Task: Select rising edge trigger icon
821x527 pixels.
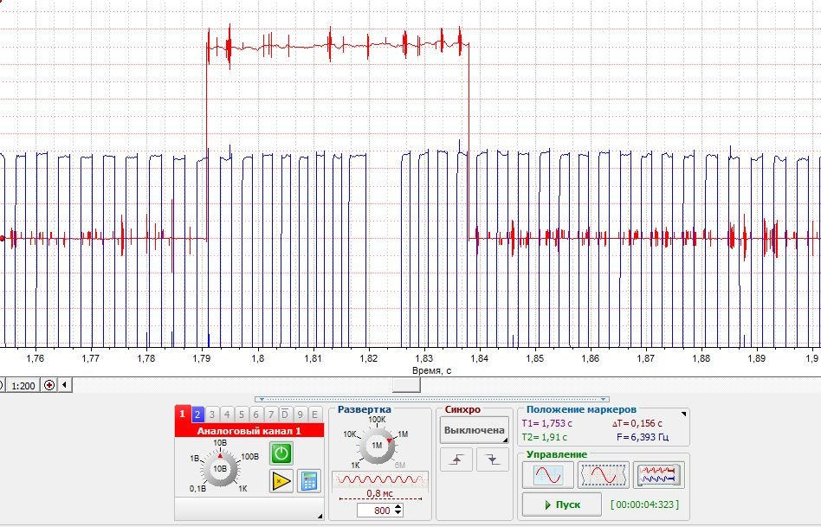Action: (x=457, y=460)
